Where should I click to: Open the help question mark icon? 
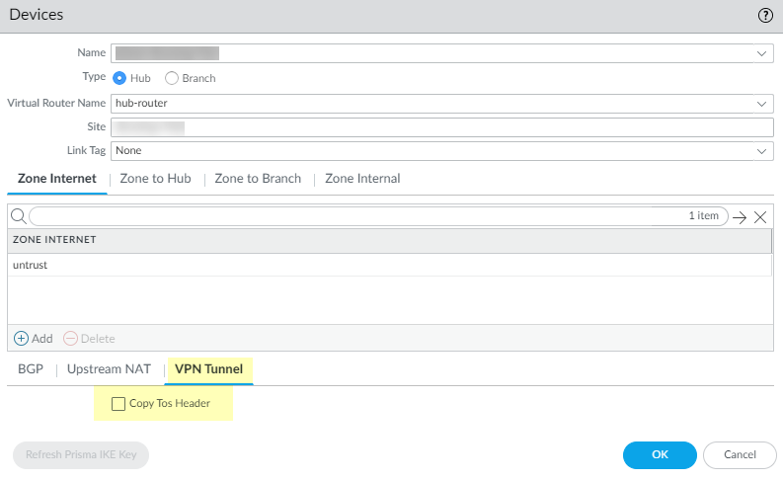[x=764, y=15]
